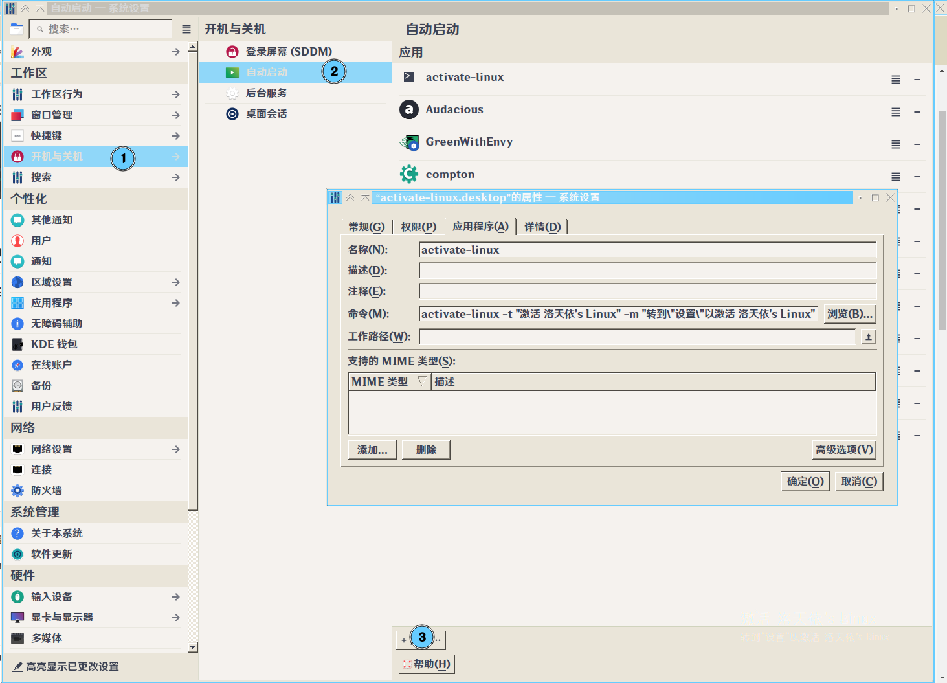Image resolution: width=947 pixels, height=683 pixels.
Task: Switch to the 权限(P) tab
Action: tap(418, 227)
